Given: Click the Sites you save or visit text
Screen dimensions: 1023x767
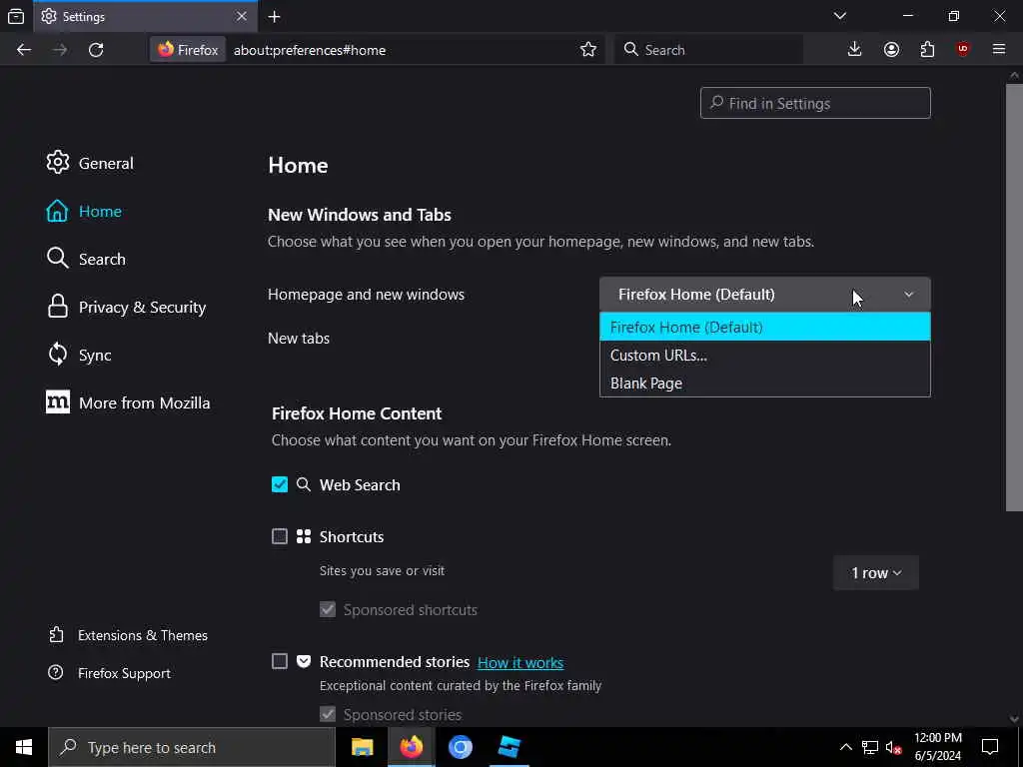Looking at the screenshot, I should pos(382,570).
